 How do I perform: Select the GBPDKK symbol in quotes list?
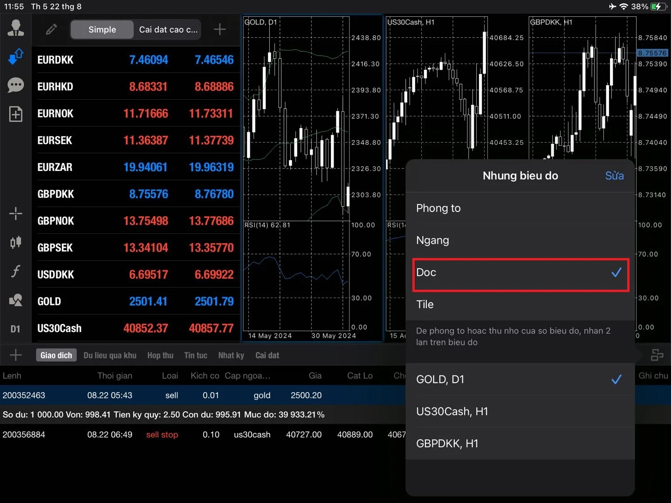[x=136, y=194]
